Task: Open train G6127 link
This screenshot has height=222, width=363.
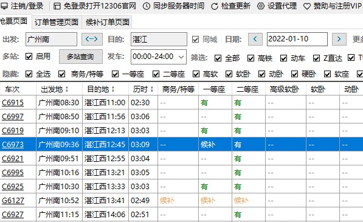Action: pyautogui.click(x=13, y=201)
